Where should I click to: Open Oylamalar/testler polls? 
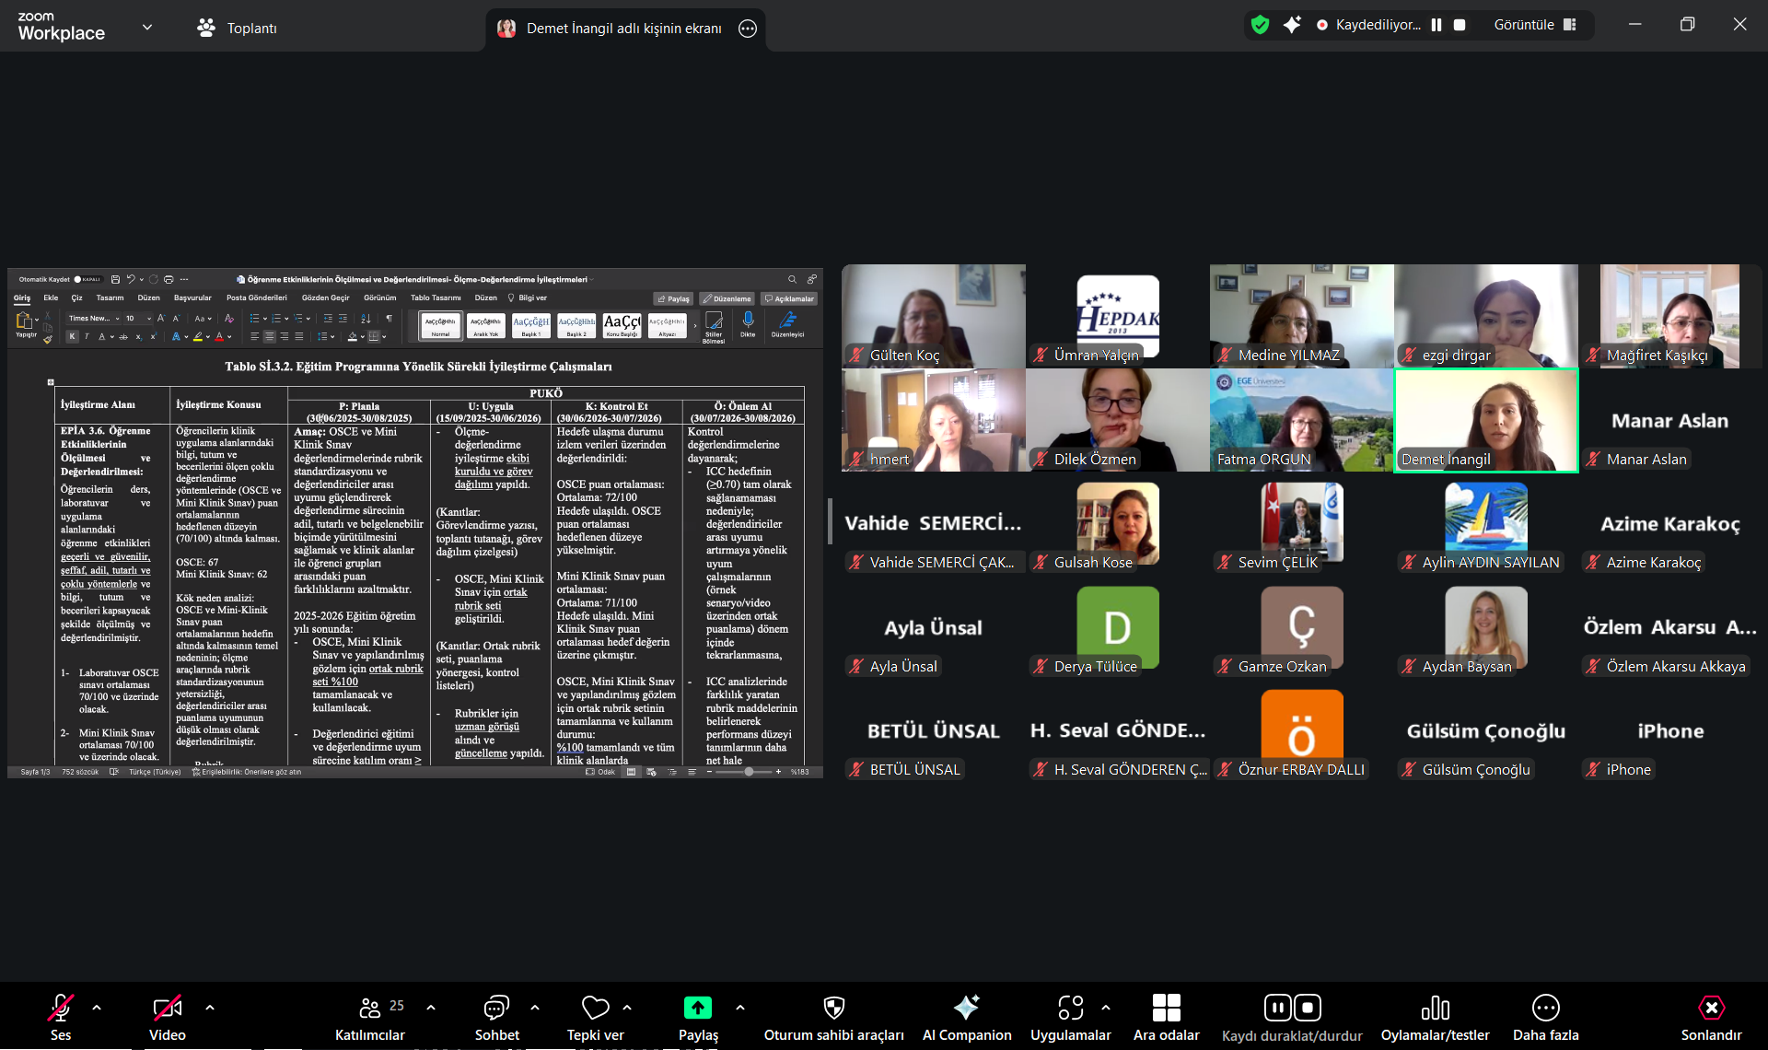(x=1436, y=1017)
